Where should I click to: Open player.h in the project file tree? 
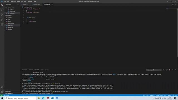pyautogui.click(x=10, y=29)
